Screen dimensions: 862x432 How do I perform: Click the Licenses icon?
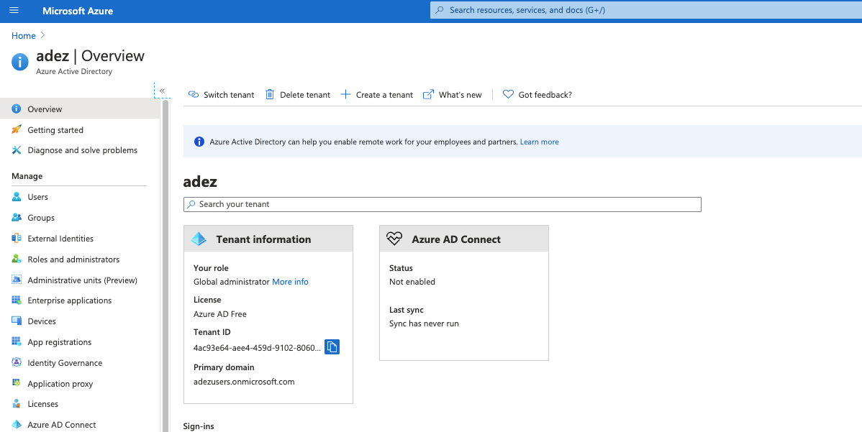coord(17,403)
